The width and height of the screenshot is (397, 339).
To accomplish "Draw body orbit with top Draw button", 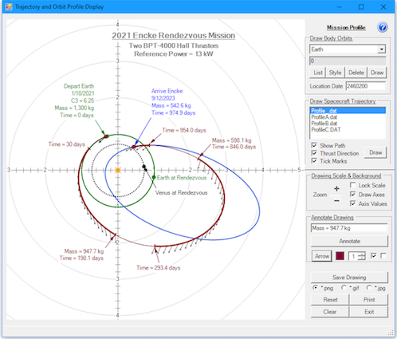I will pyautogui.click(x=377, y=73).
